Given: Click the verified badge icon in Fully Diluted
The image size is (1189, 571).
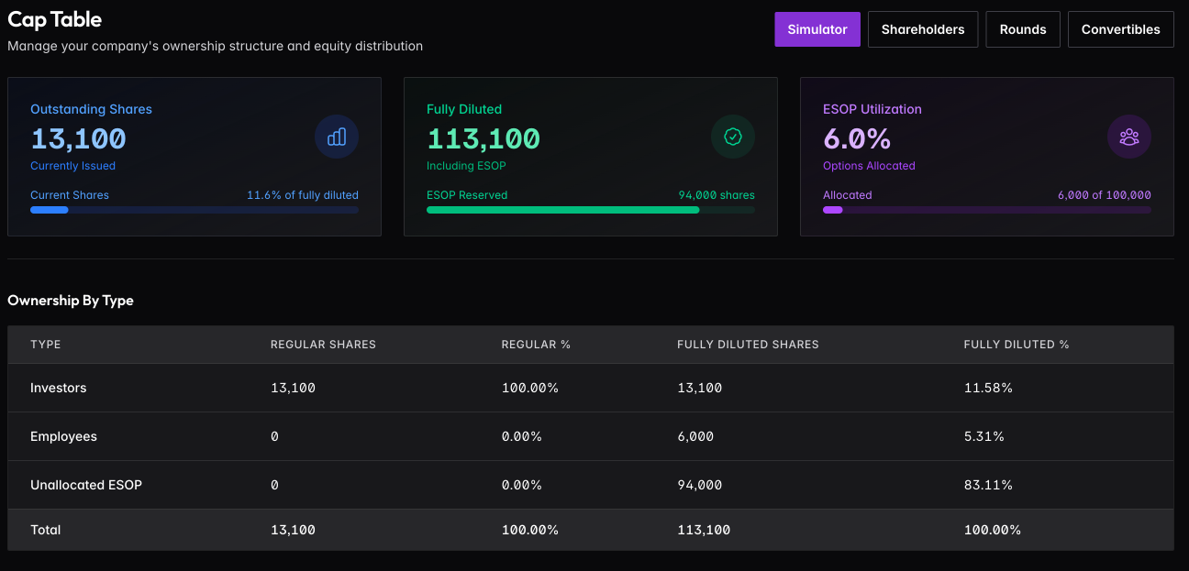Looking at the screenshot, I should pos(733,137).
